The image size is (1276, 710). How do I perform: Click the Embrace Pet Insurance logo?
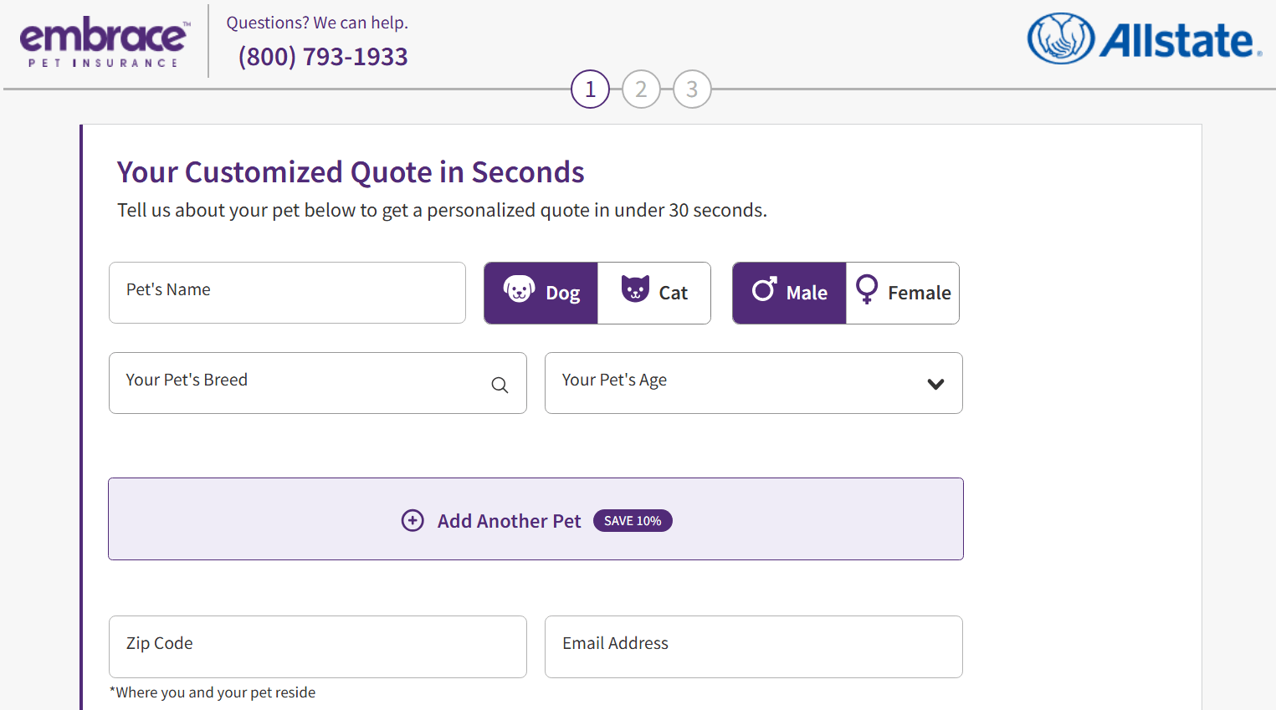(105, 42)
